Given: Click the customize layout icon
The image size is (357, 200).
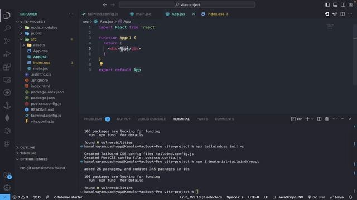Looking at the screenshot, I should point(351,5).
